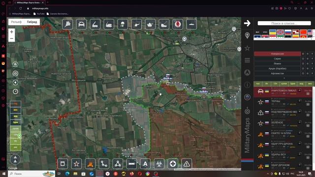Screen dimensions: 315x177
Task: Choose the towed artillery truck icon
Action: 164,24
